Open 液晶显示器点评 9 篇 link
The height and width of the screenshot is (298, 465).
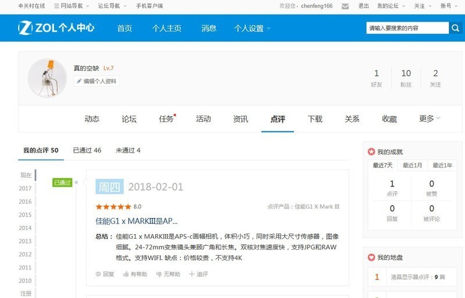(418, 277)
